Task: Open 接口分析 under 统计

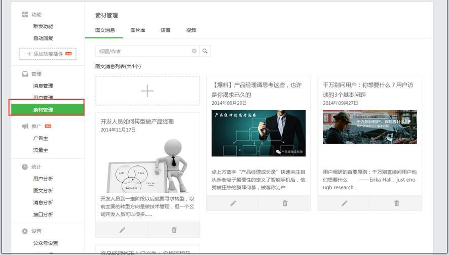Action: click(43, 215)
